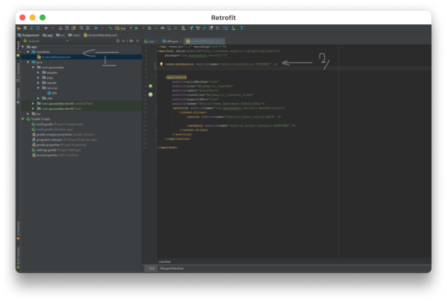
Task: Close the API.java tab
Action: pos(180,41)
